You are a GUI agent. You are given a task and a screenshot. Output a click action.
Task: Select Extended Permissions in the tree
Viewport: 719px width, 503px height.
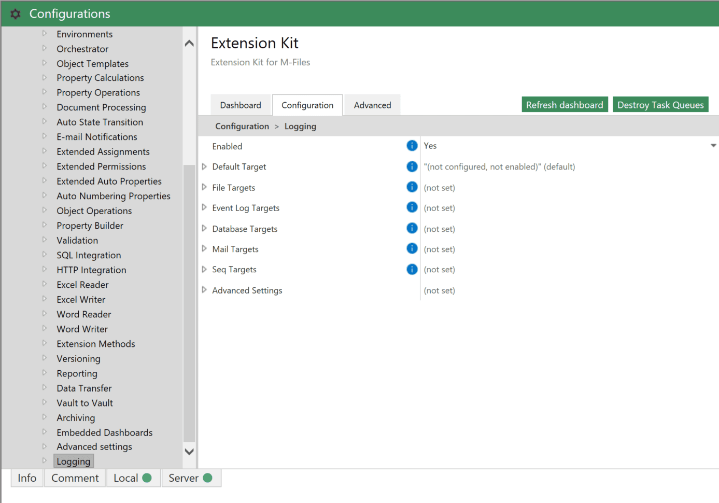point(101,166)
